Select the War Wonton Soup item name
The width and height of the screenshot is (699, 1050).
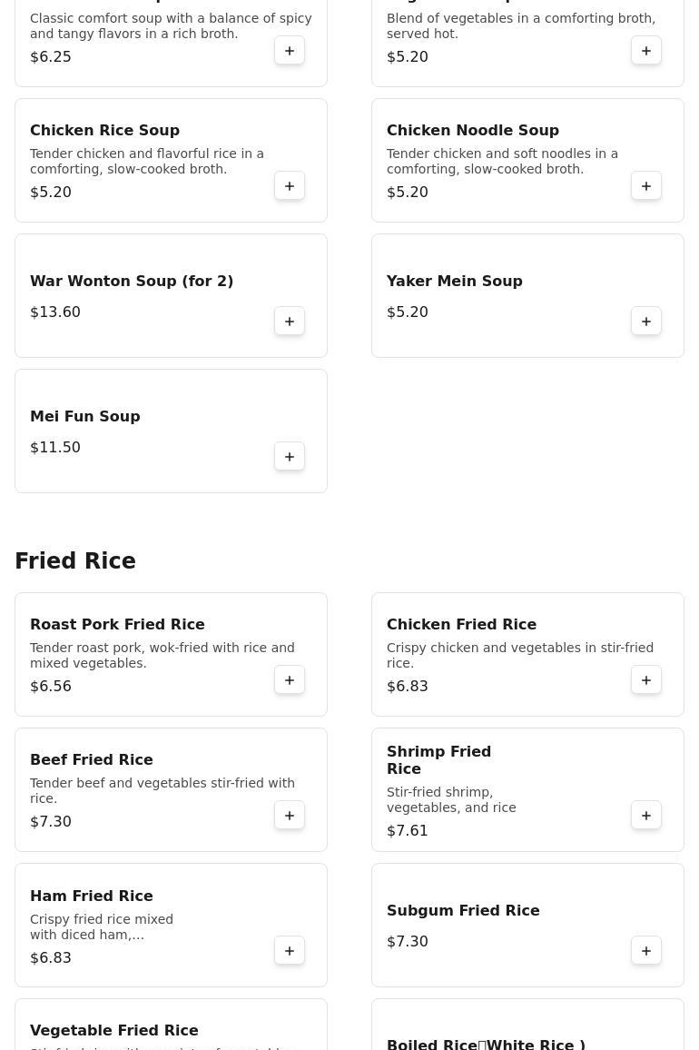pos(132,282)
